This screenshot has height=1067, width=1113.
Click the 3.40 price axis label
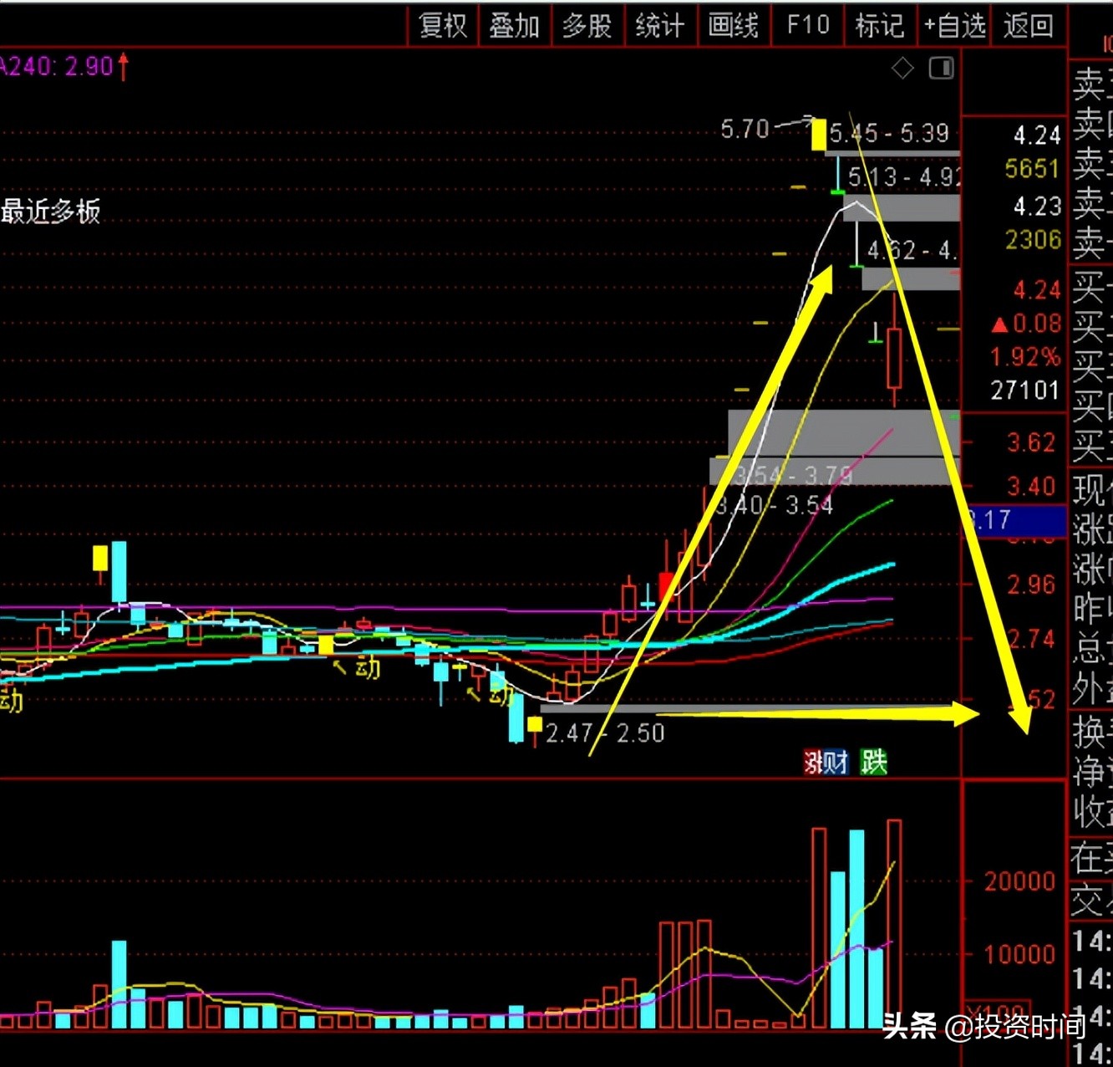click(x=1031, y=486)
